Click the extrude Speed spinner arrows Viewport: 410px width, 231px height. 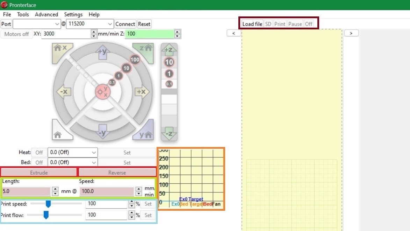tap(138, 191)
